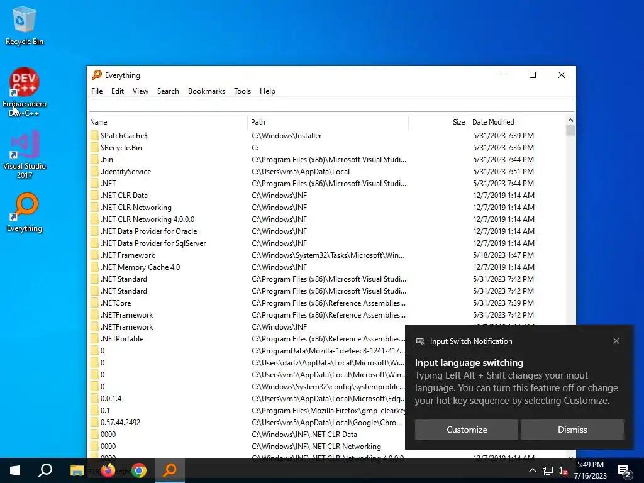Sort results by Path column
The height and width of the screenshot is (483, 644).
(x=328, y=122)
